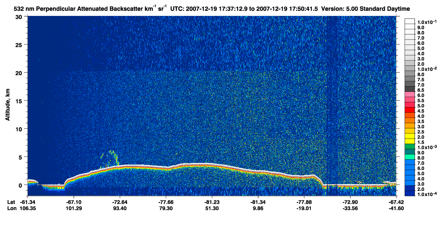Click the '1.5' colorbar label
Screen dimensions: 440x225
coord(420,142)
